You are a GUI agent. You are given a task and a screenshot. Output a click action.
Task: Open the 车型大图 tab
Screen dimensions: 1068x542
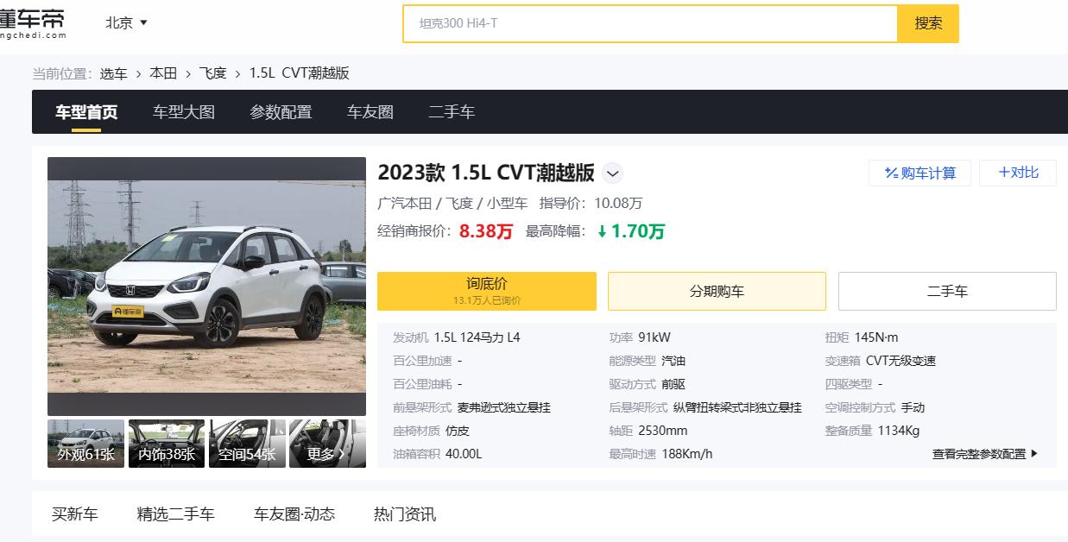click(183, 111)
